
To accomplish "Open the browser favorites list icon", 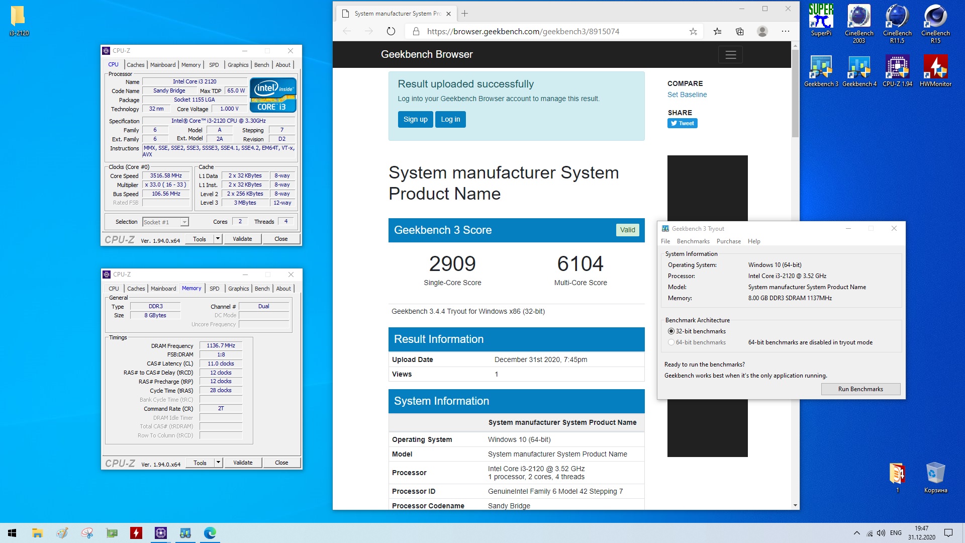I will [x=717, y=31].
